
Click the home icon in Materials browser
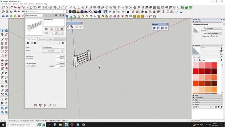coord(200,60)
